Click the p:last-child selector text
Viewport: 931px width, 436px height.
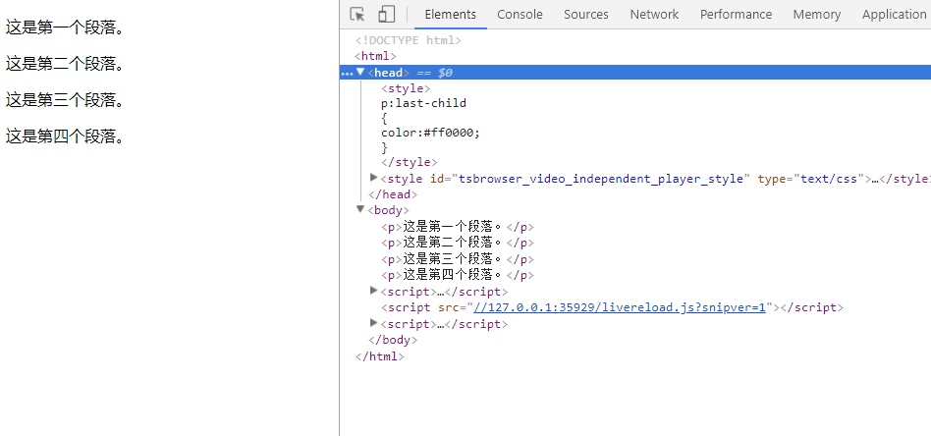423,103
